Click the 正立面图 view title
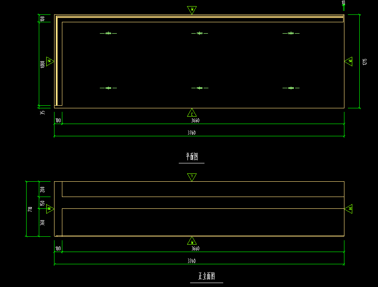Screen dimensions: 378x287 pyautogui.click(x=207, y=276)
